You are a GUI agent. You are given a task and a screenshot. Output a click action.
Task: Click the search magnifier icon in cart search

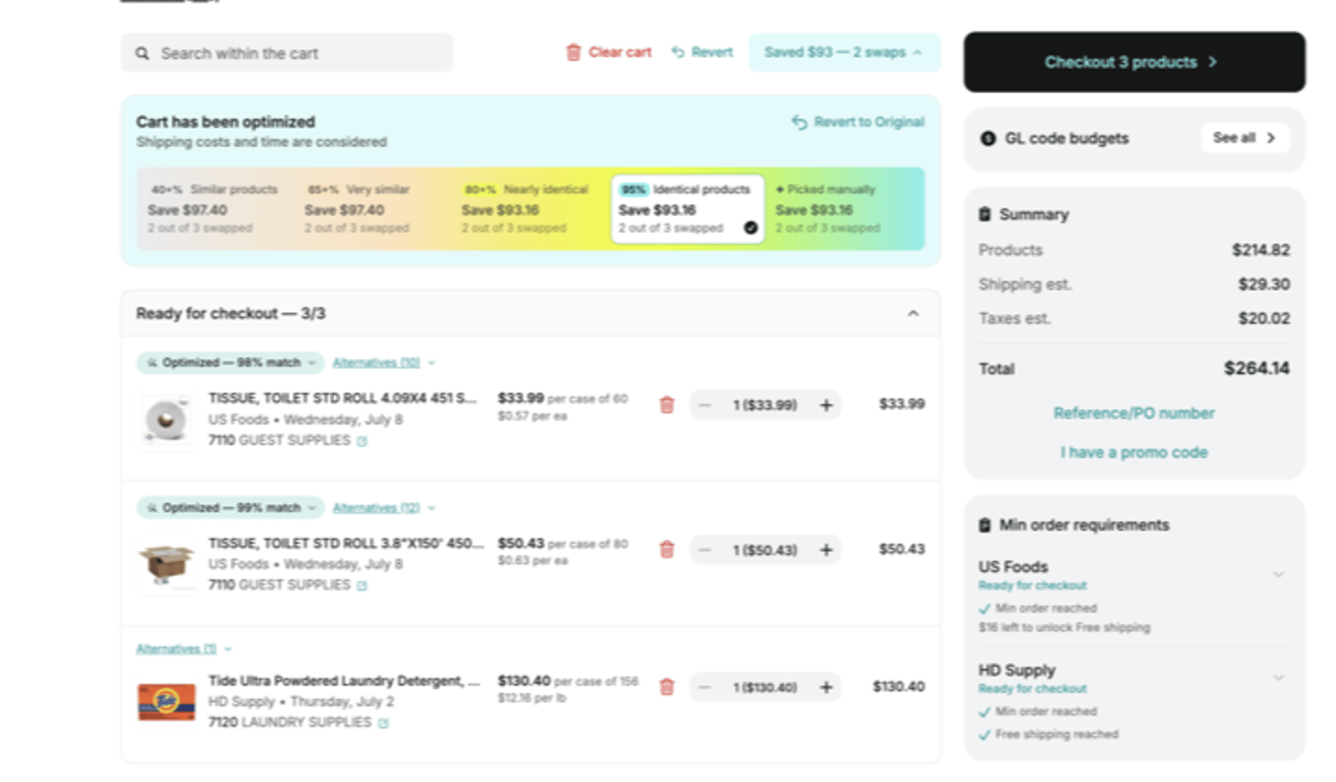pos(143,53)
